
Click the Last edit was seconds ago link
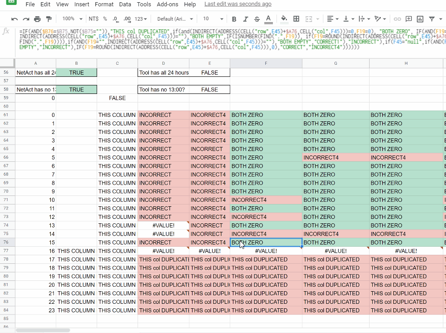click(238, 4)
